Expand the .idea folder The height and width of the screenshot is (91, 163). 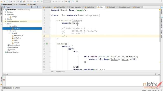point(6,12)
